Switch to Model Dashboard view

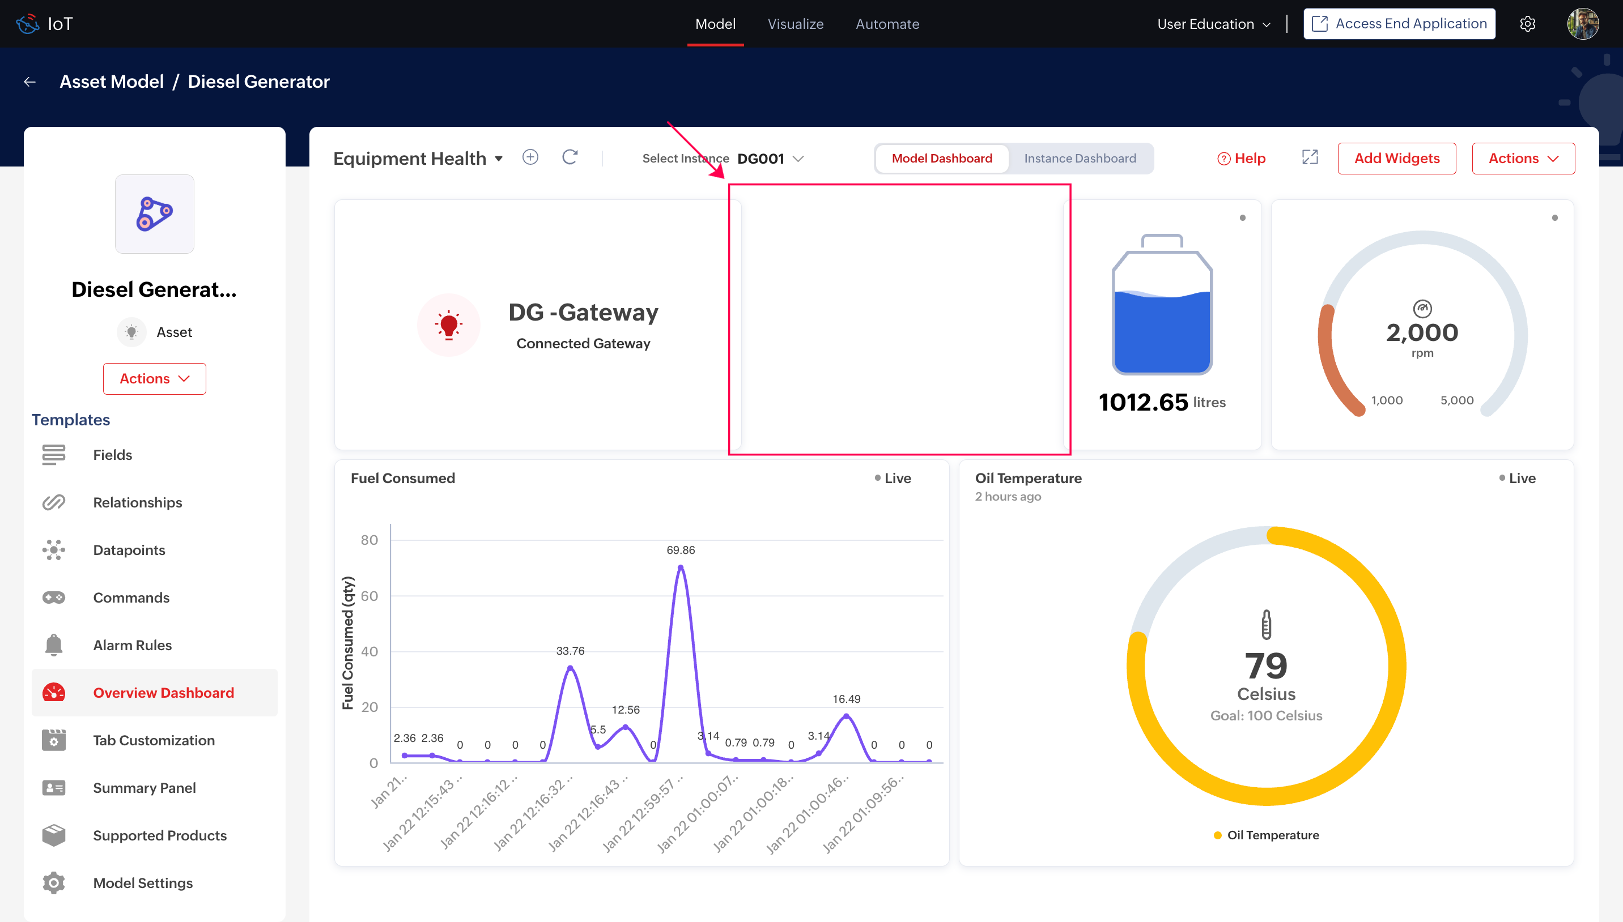point(941,159)
